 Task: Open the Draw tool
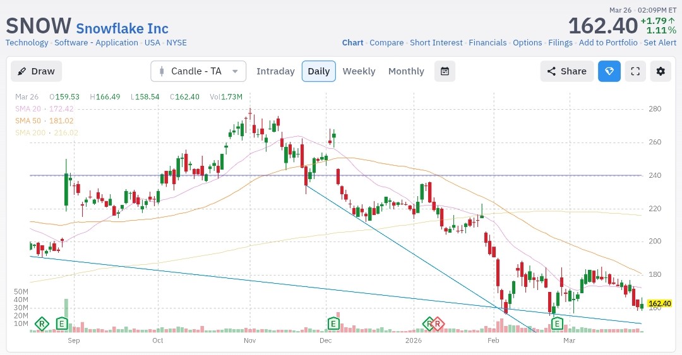(x=36, y=71)
